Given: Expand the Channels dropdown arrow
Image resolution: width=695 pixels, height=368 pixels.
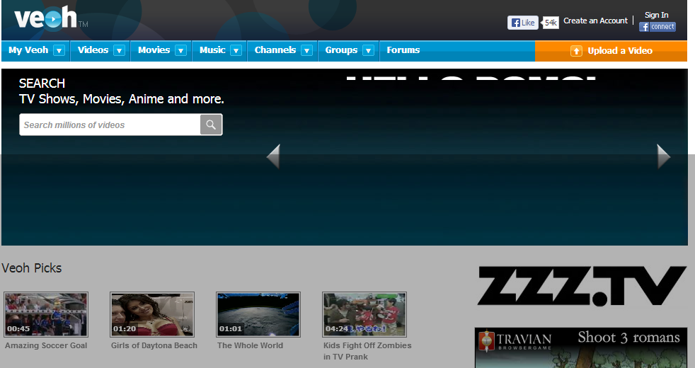Looking at the screenshot, I should pos(306,50).
